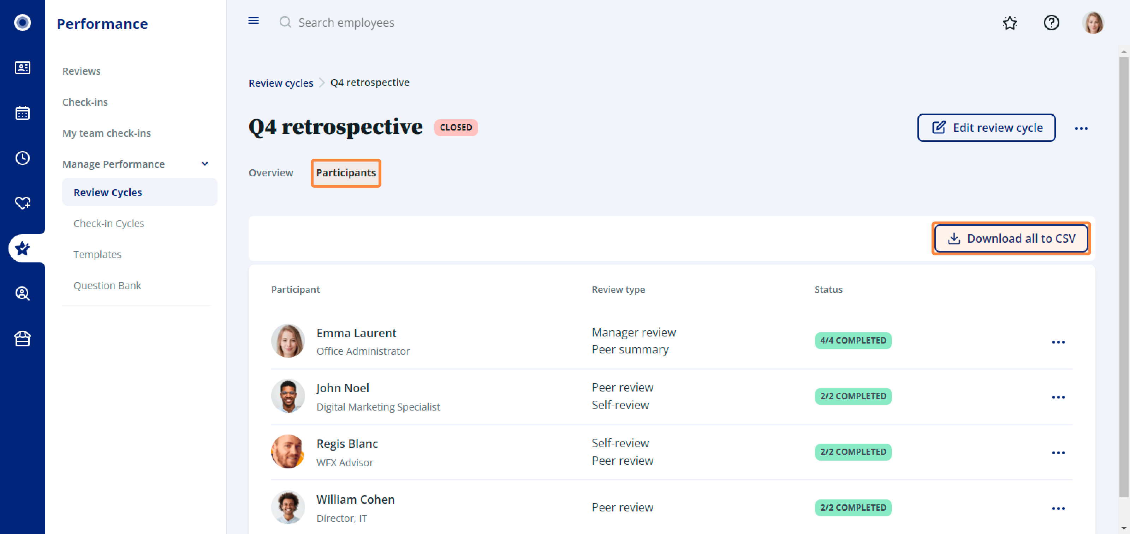This screenshot has width=1130, height=534.
Task: Click the heart recognition icon in the sidebar
Action: pyautogui.click(x=22, y=203)
